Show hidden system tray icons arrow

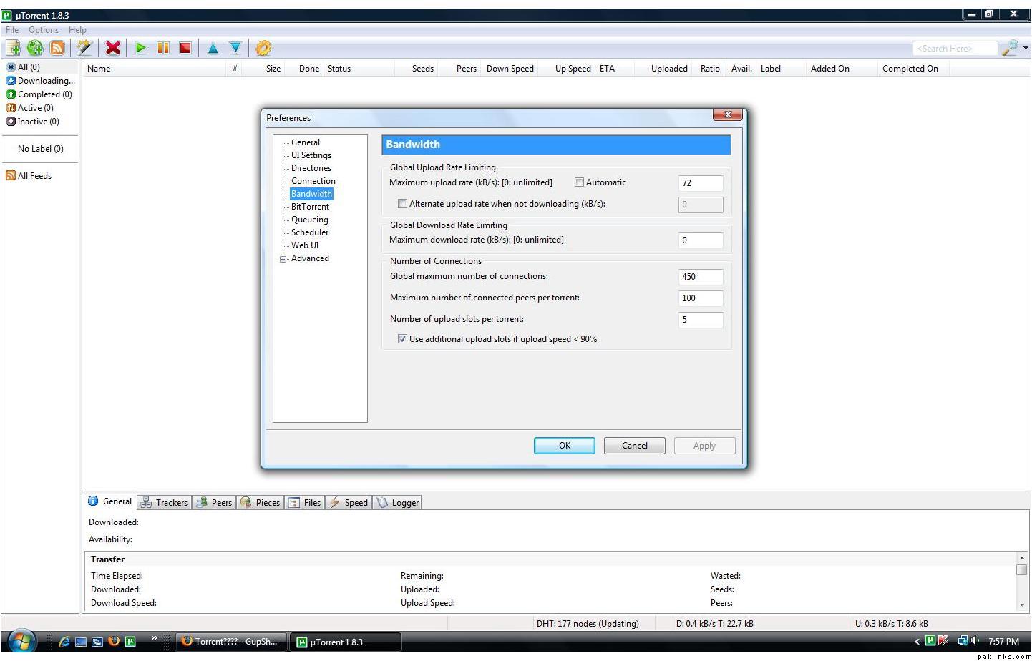pyautogui.click(x=917, y=642)
